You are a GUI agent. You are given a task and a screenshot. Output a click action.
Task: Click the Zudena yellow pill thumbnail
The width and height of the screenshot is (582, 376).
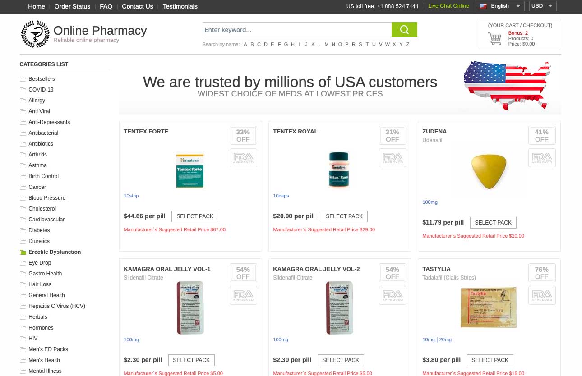(x=489, y=170)
